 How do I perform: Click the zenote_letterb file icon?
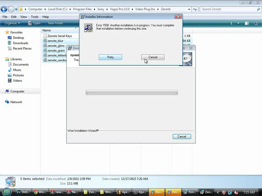(x=45, y=55)
